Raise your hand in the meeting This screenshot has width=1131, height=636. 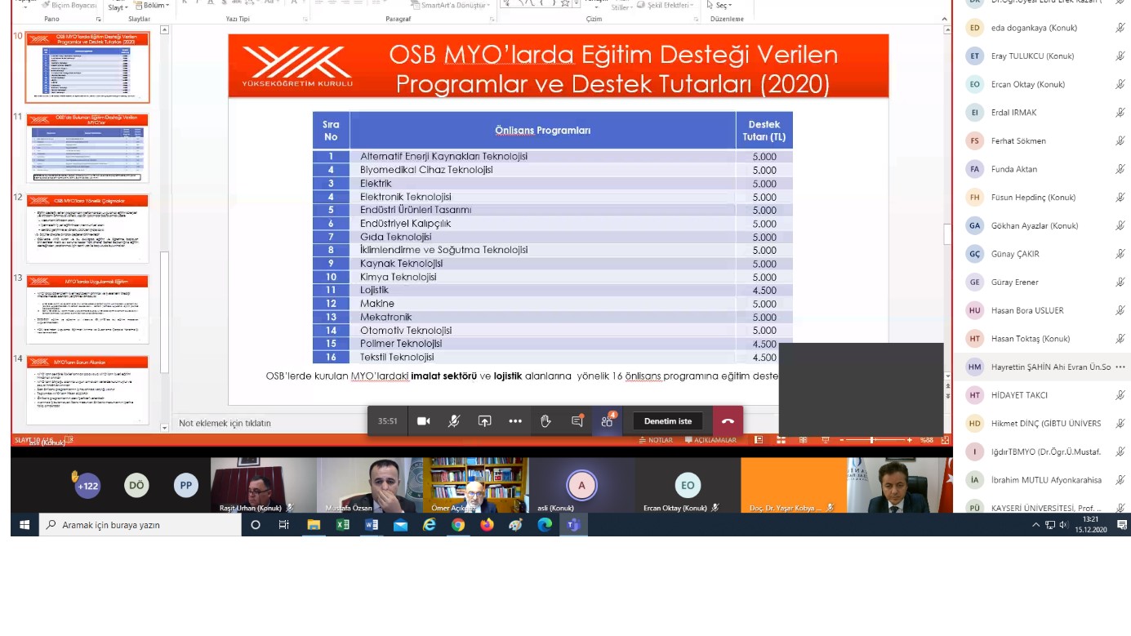tap(546, 421)
